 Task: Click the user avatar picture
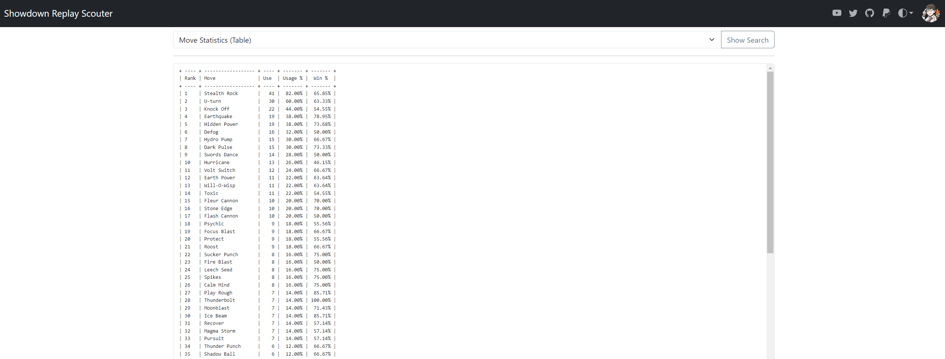931,13
